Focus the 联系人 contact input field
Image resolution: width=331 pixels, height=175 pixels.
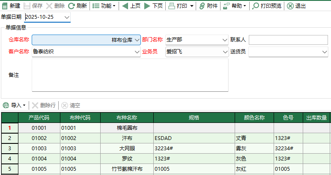coord(288,40)
